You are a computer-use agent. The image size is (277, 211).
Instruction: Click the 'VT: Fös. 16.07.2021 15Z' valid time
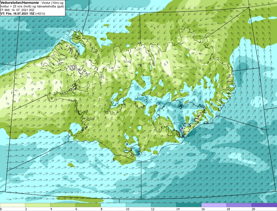18,14
